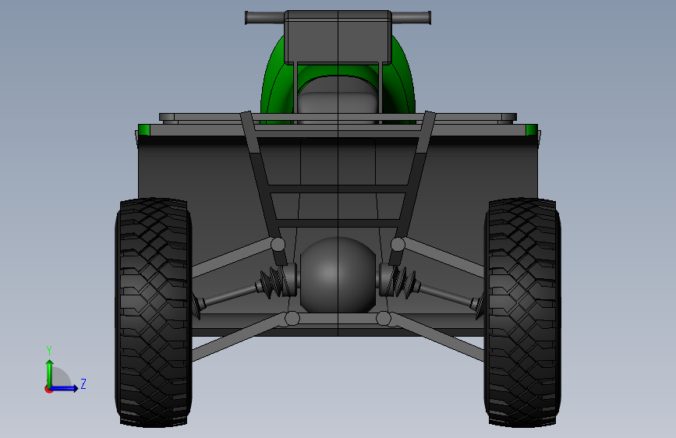
Task: Click the red origin dot of the triad
Action: (x=48, y=390)
